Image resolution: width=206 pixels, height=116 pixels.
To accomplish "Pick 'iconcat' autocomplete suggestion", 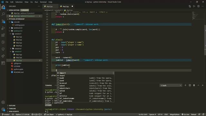I will 85,83.
